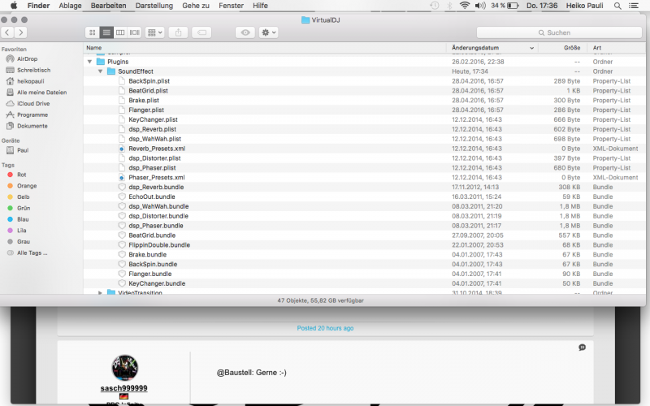The width and height of the screenshot is (650, 406).
Task: Select the dsp_Reverb.bundle file
Action: coord(156,188)
